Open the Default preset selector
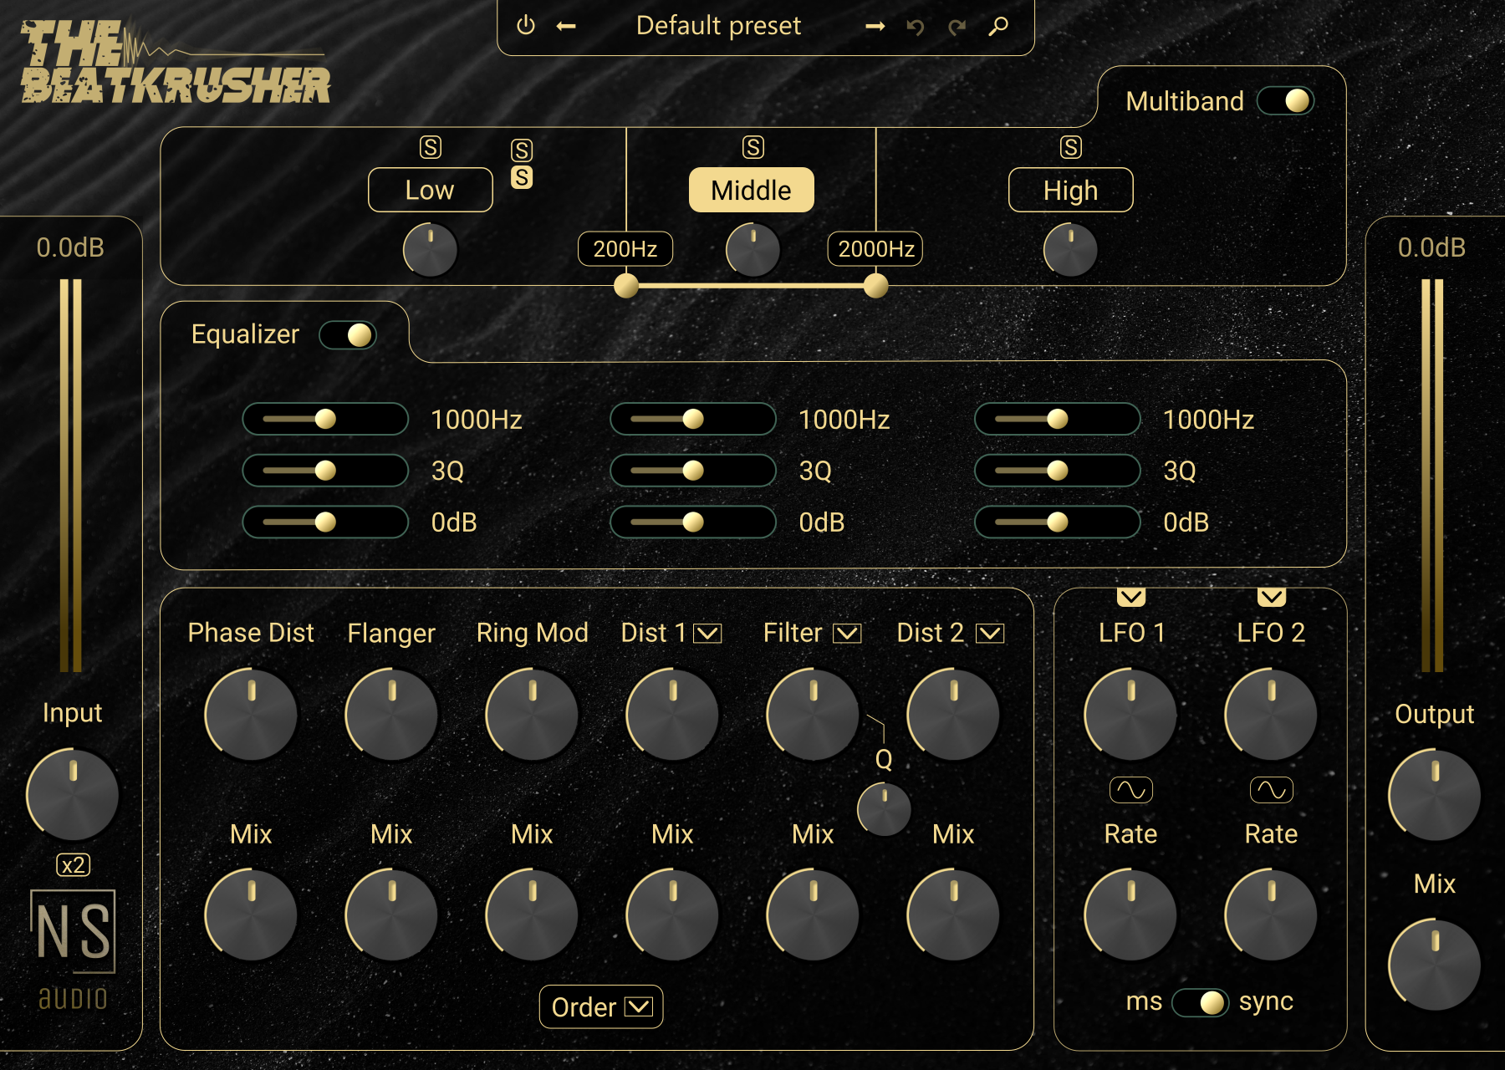The width and height of the screenshot is (1505, 1070). 719,26
